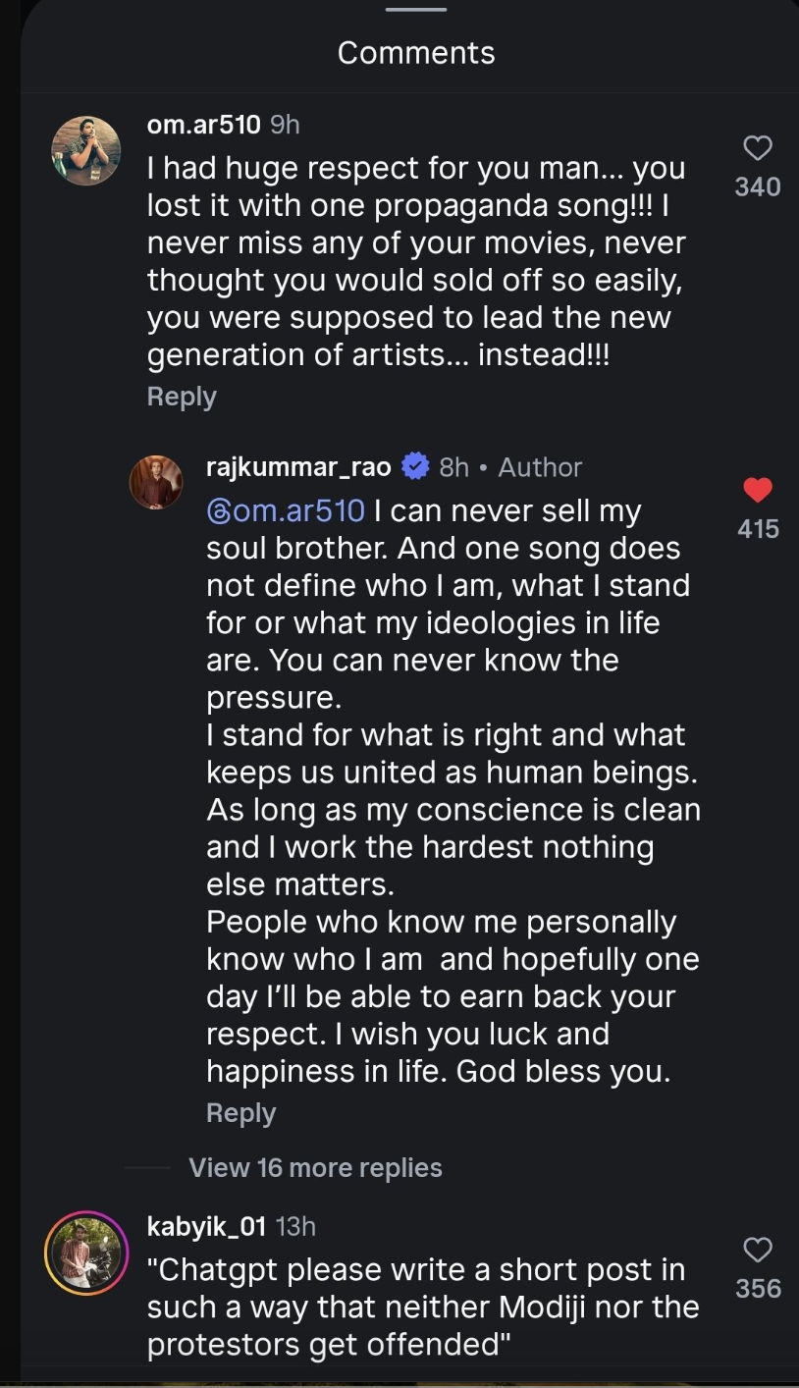Open rajkummar_rao's profile avatar

(x=156, y=482)
